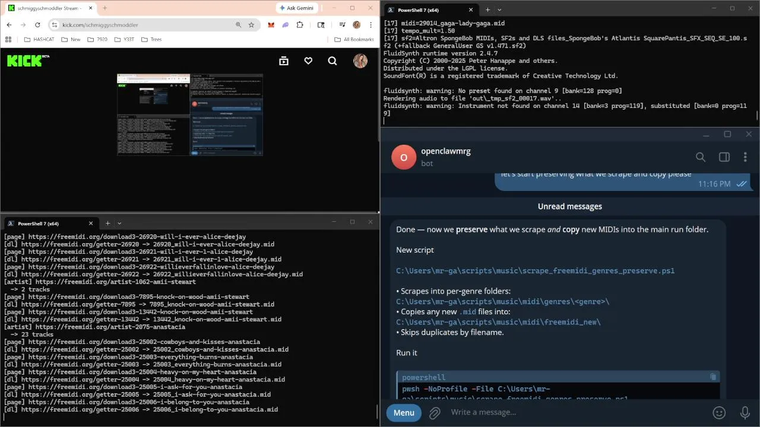Open the Kick search magnifier

coord(332,60)
